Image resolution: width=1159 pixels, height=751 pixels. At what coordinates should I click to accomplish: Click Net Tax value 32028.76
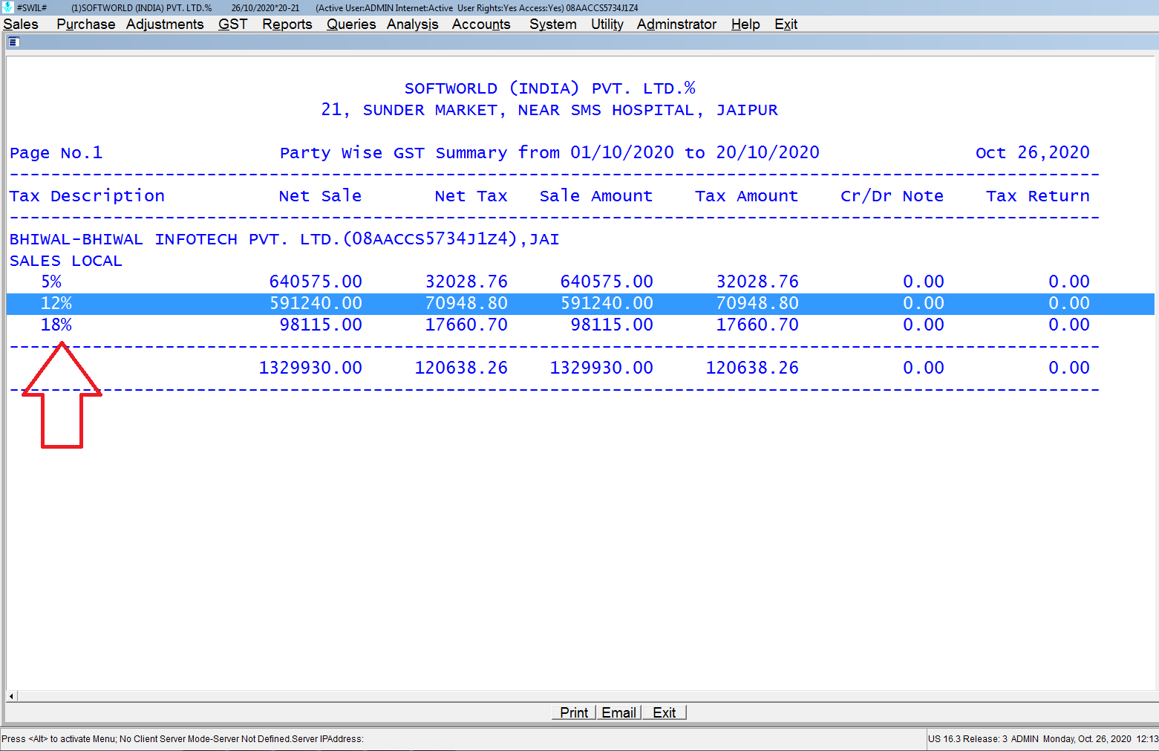point(466,282)
